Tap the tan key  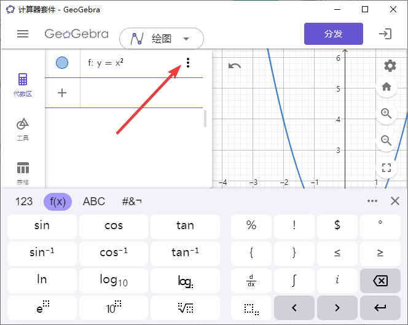coord(185,226)
